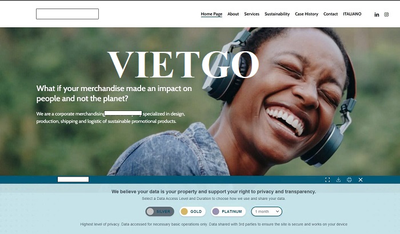The width and height of the screenshot is (400, 234).
Task: Select the Silver data access level
Action: [159, 211]
